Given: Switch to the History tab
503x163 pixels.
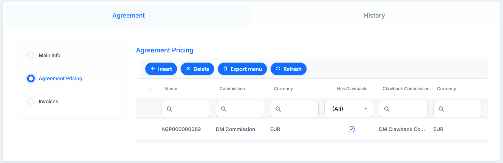Looking at the screenshot, I should [x=374, y=15].
